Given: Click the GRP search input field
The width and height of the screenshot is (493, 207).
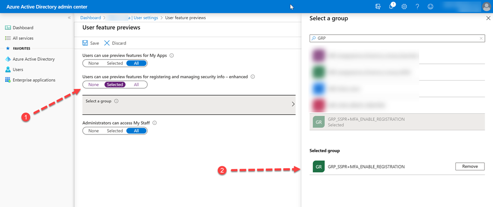Looking at the screenshot, I should 397,38.
